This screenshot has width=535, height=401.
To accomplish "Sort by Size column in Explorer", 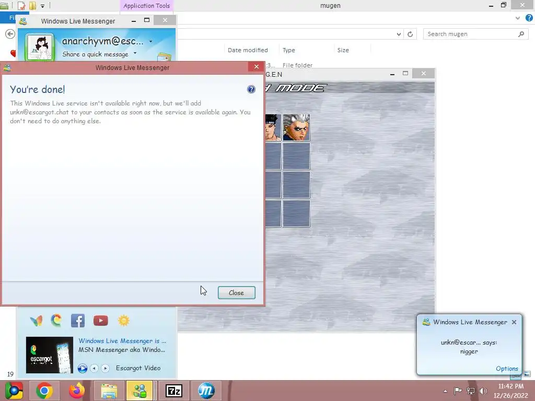I will [343, 50].
